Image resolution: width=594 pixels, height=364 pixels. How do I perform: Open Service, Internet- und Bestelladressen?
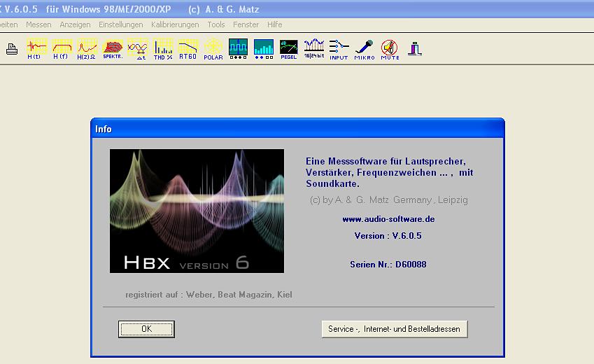click(x=395, y=329)
